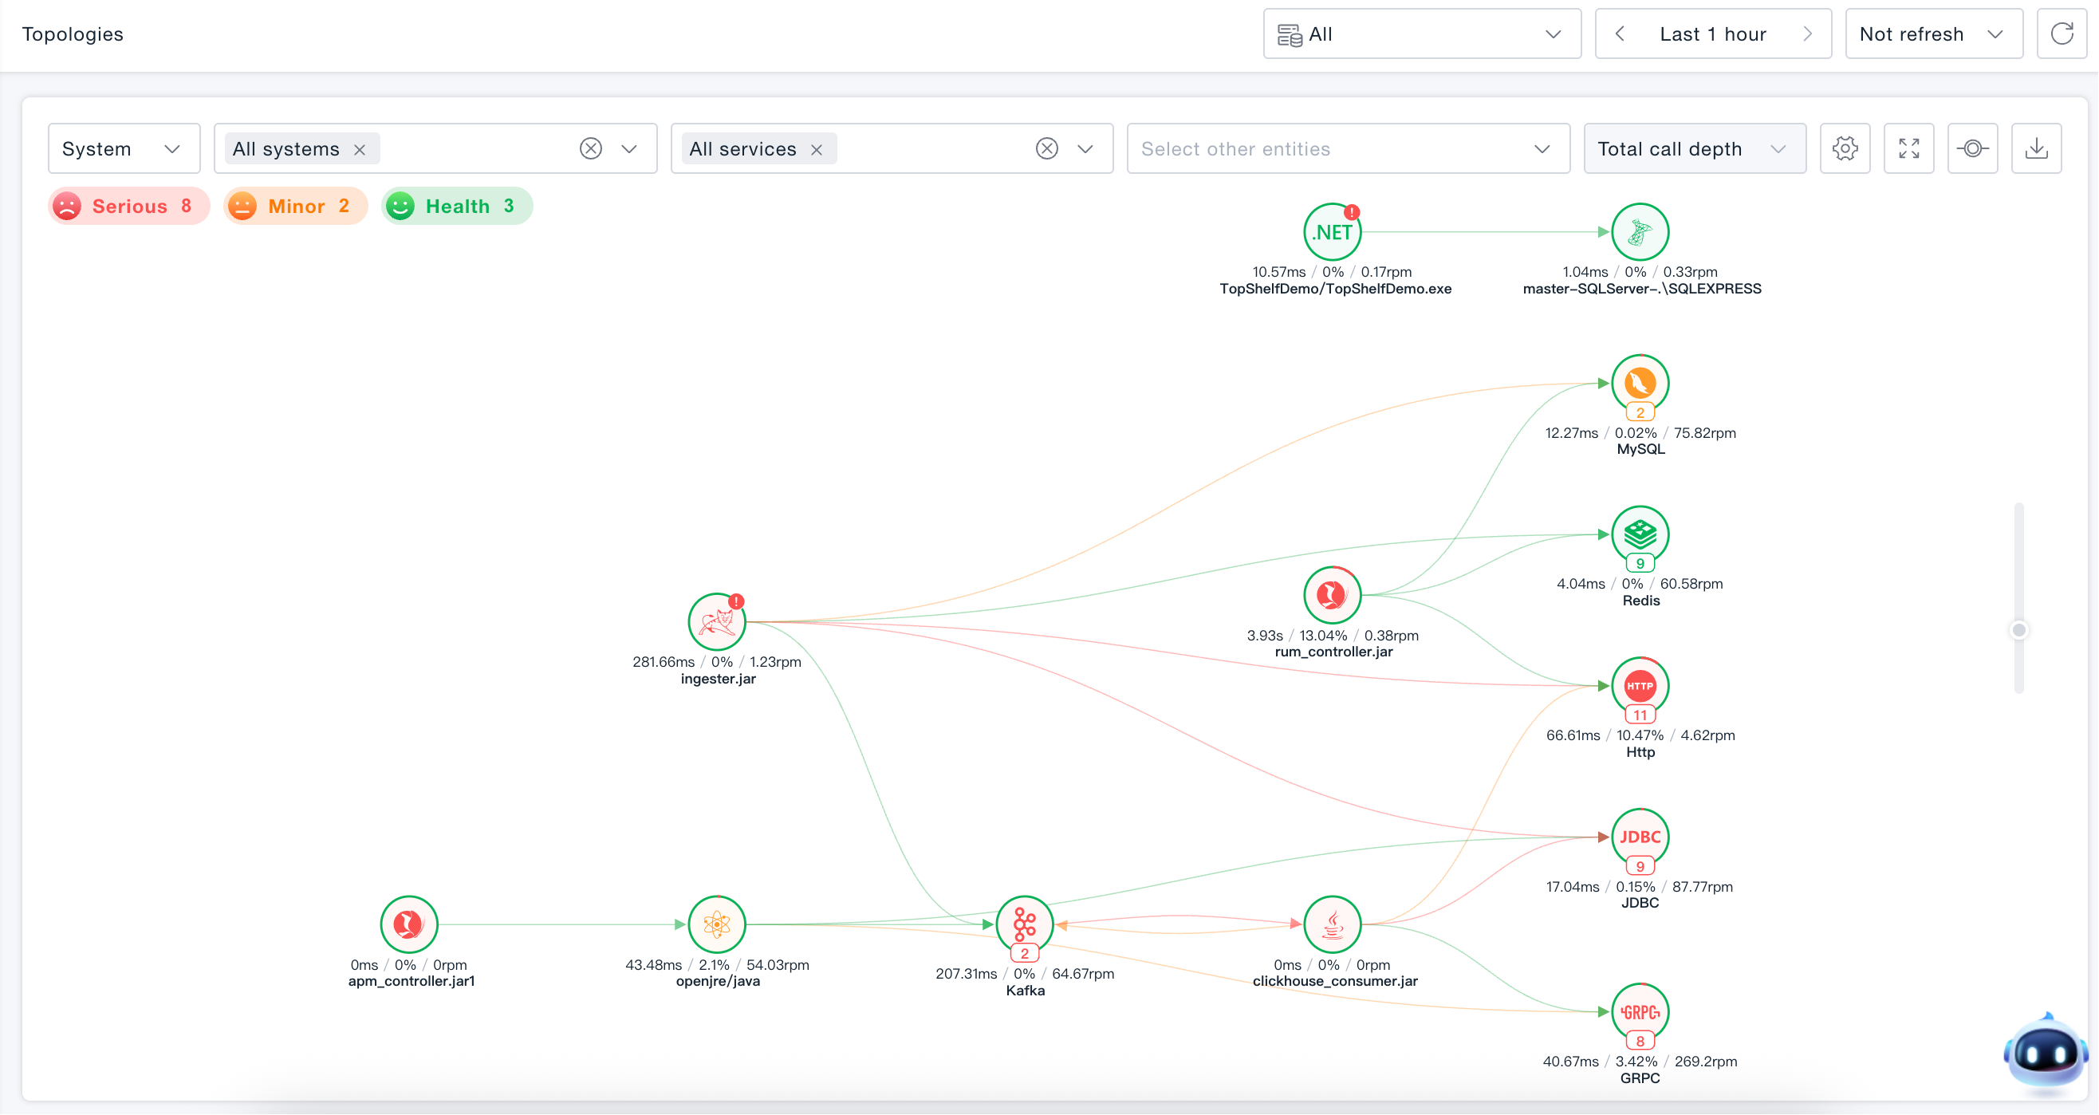Click the 9 count badge under JDBC
The height and width of the screenshot is (1115, 2099).
click(x=1640, y=867)
